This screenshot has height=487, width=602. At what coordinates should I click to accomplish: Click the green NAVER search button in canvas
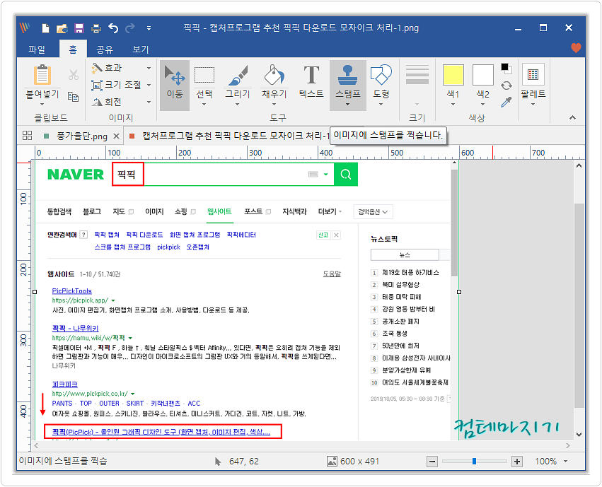(345, 175)
